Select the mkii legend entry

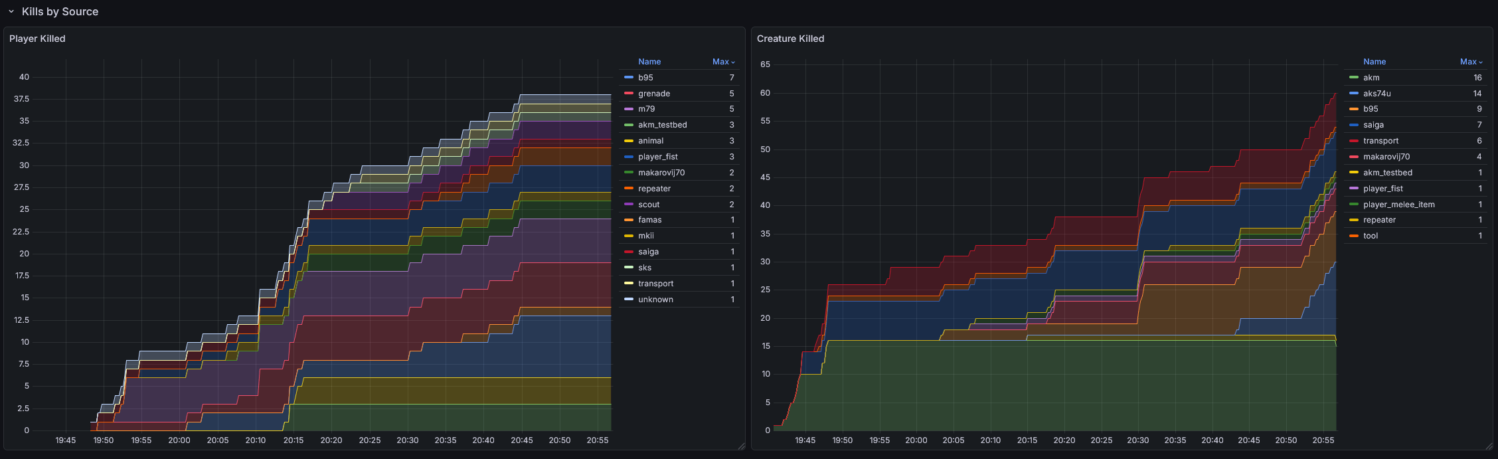[x=646, y=236]
